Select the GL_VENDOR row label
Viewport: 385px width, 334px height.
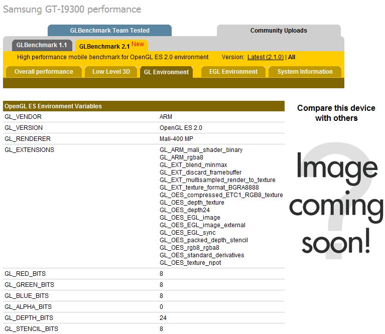[23, 117]
